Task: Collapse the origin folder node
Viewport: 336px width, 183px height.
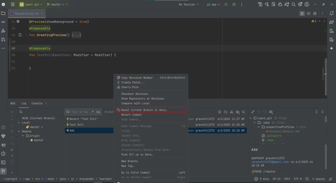Action: [x=23, y=136]
